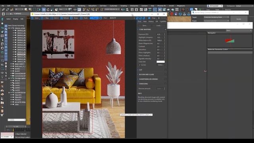
Task: Click the Save icon in Corona frame buffer
Action: 35,18
